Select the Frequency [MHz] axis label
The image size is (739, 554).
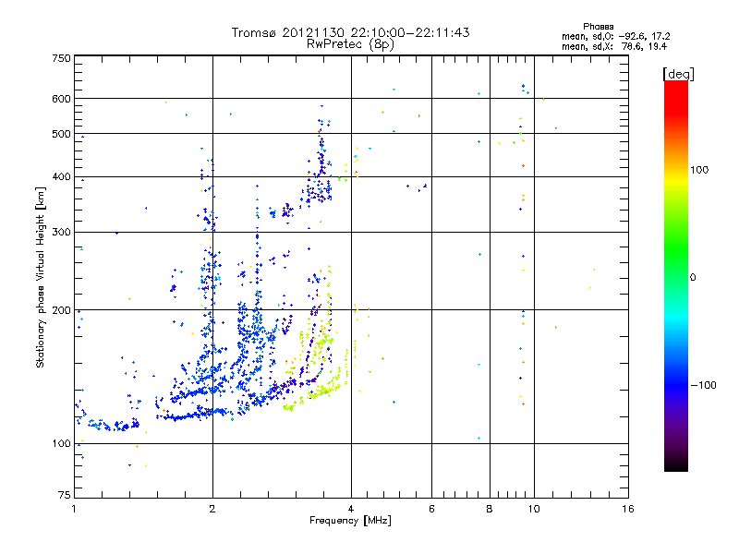point(350,523)
